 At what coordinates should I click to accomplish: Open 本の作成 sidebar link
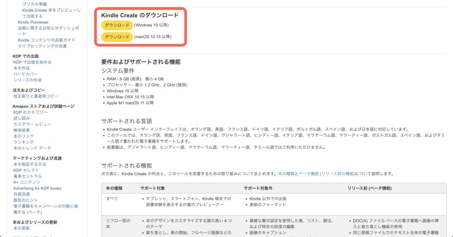(21, 68)
